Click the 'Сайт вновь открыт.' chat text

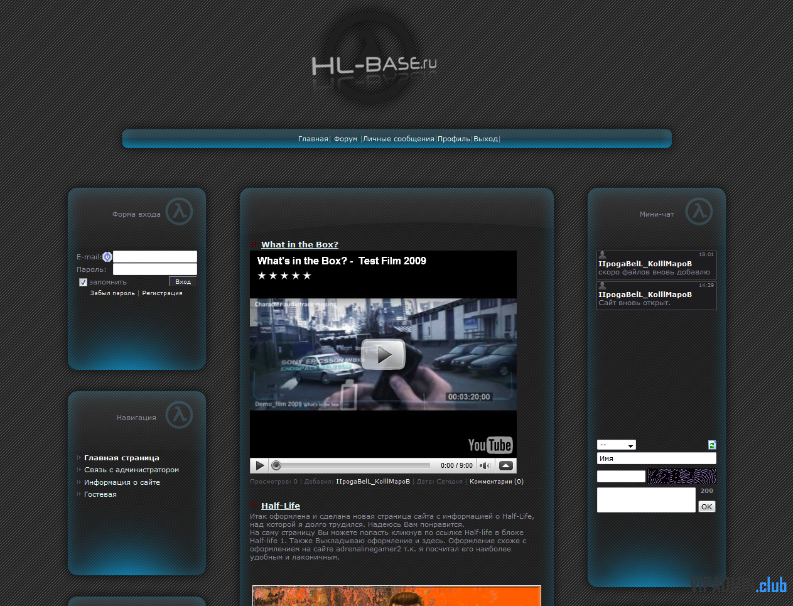(x=634, y=303)
